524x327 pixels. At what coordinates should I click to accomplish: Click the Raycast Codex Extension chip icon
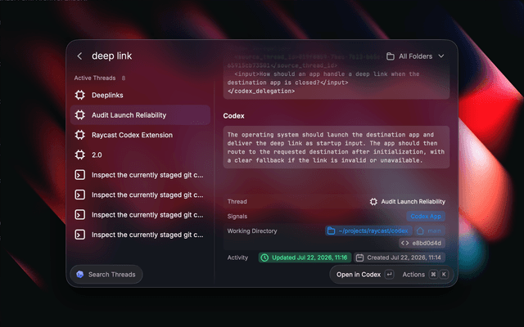point(80,135)
